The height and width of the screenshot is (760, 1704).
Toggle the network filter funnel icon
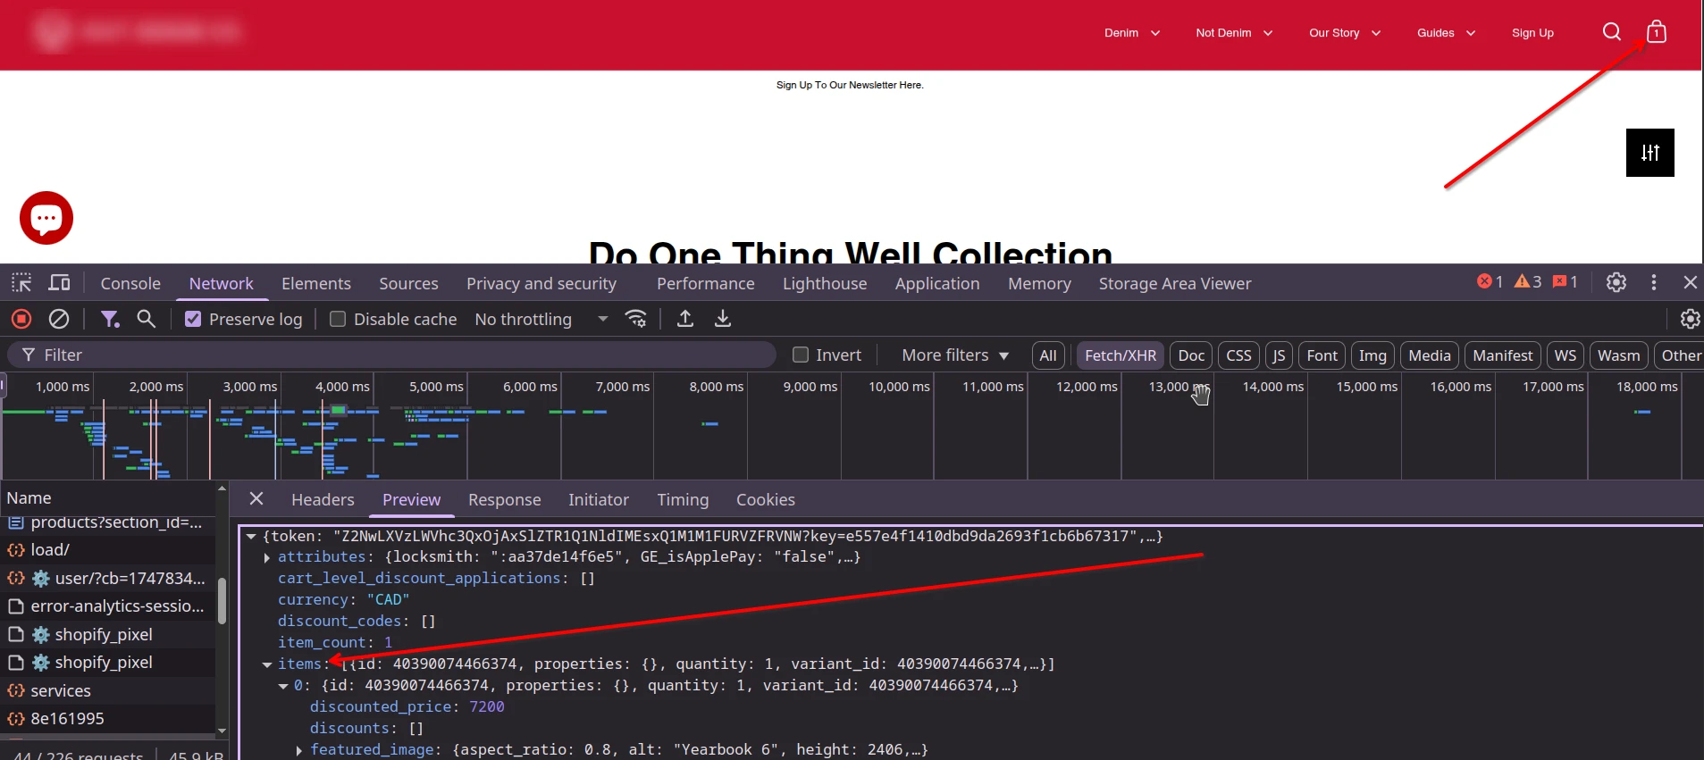(x=110, y=319)
